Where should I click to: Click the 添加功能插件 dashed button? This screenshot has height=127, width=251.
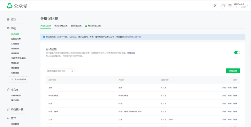tap(18, 79)
